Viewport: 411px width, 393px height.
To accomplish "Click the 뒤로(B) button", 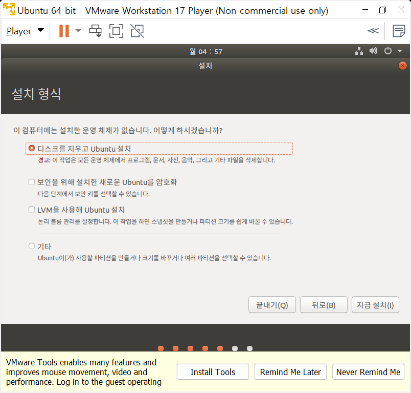I will point(324,305).
